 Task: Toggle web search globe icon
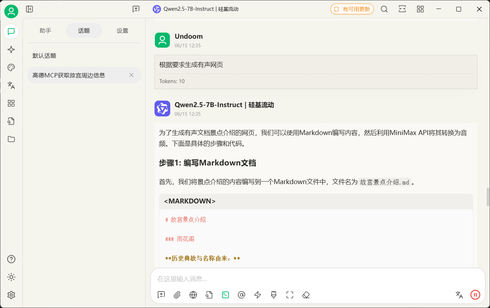tap(193, 295)
